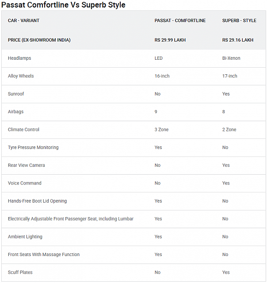The height and width of the screenshot is (283, 267).
Task: Click the "Rear View Camera" row label
Action: tap(27, 165)
